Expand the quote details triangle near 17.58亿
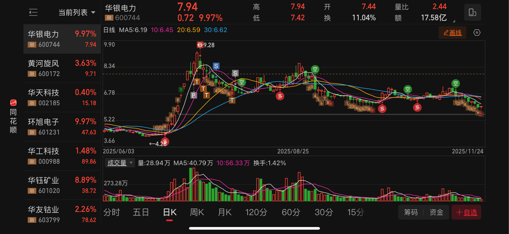Viewport: 509px width, 234px height. tap(454, 21)
